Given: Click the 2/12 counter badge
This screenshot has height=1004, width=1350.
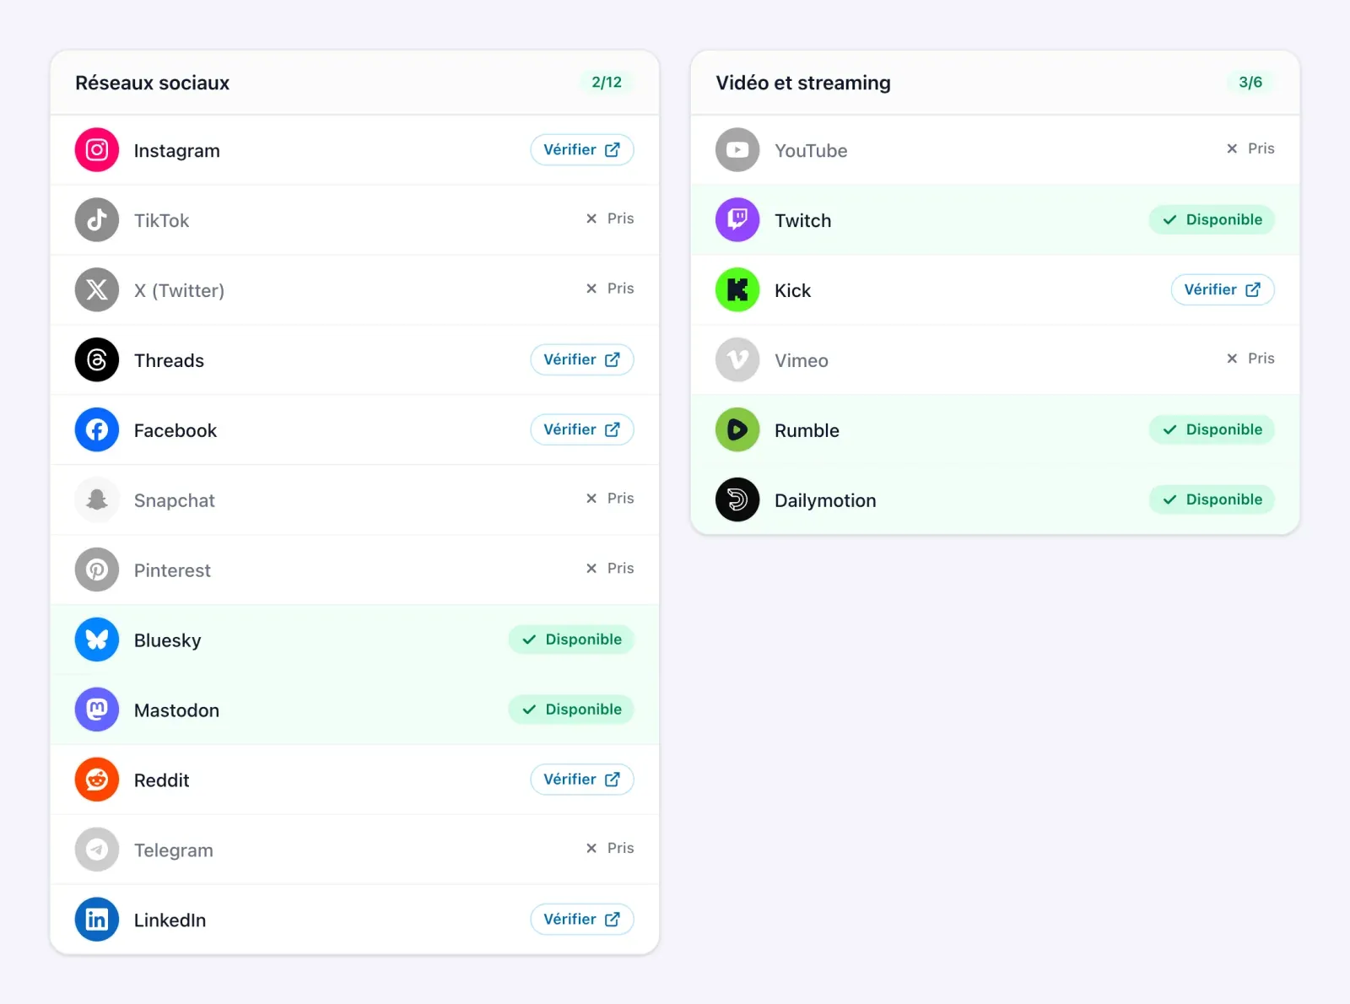Looking at the screenshot, I should (607, 83).
